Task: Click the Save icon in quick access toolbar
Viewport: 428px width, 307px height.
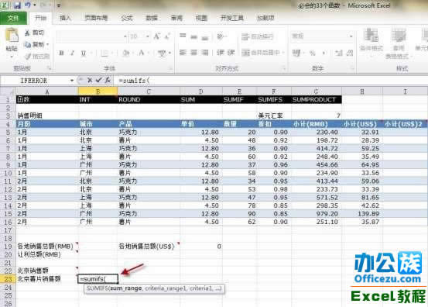Action: tap(18, 5)
